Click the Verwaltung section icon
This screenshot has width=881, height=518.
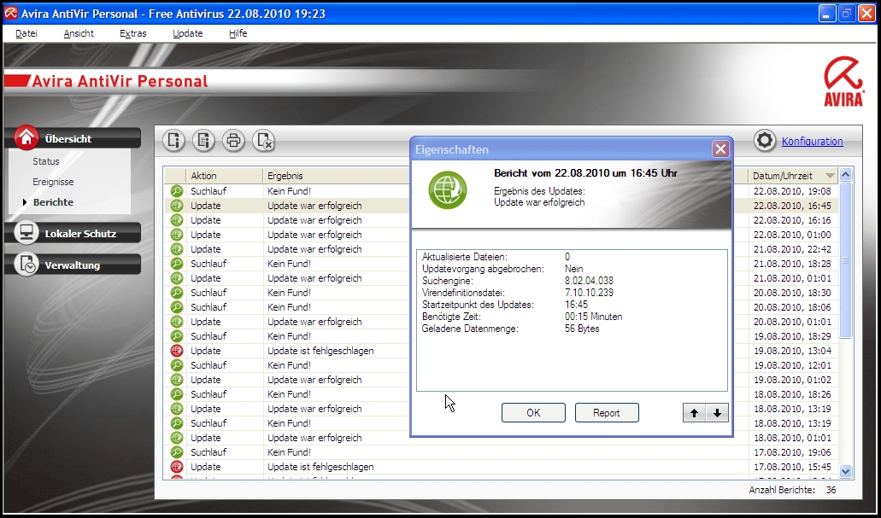(x=26, y=265)
